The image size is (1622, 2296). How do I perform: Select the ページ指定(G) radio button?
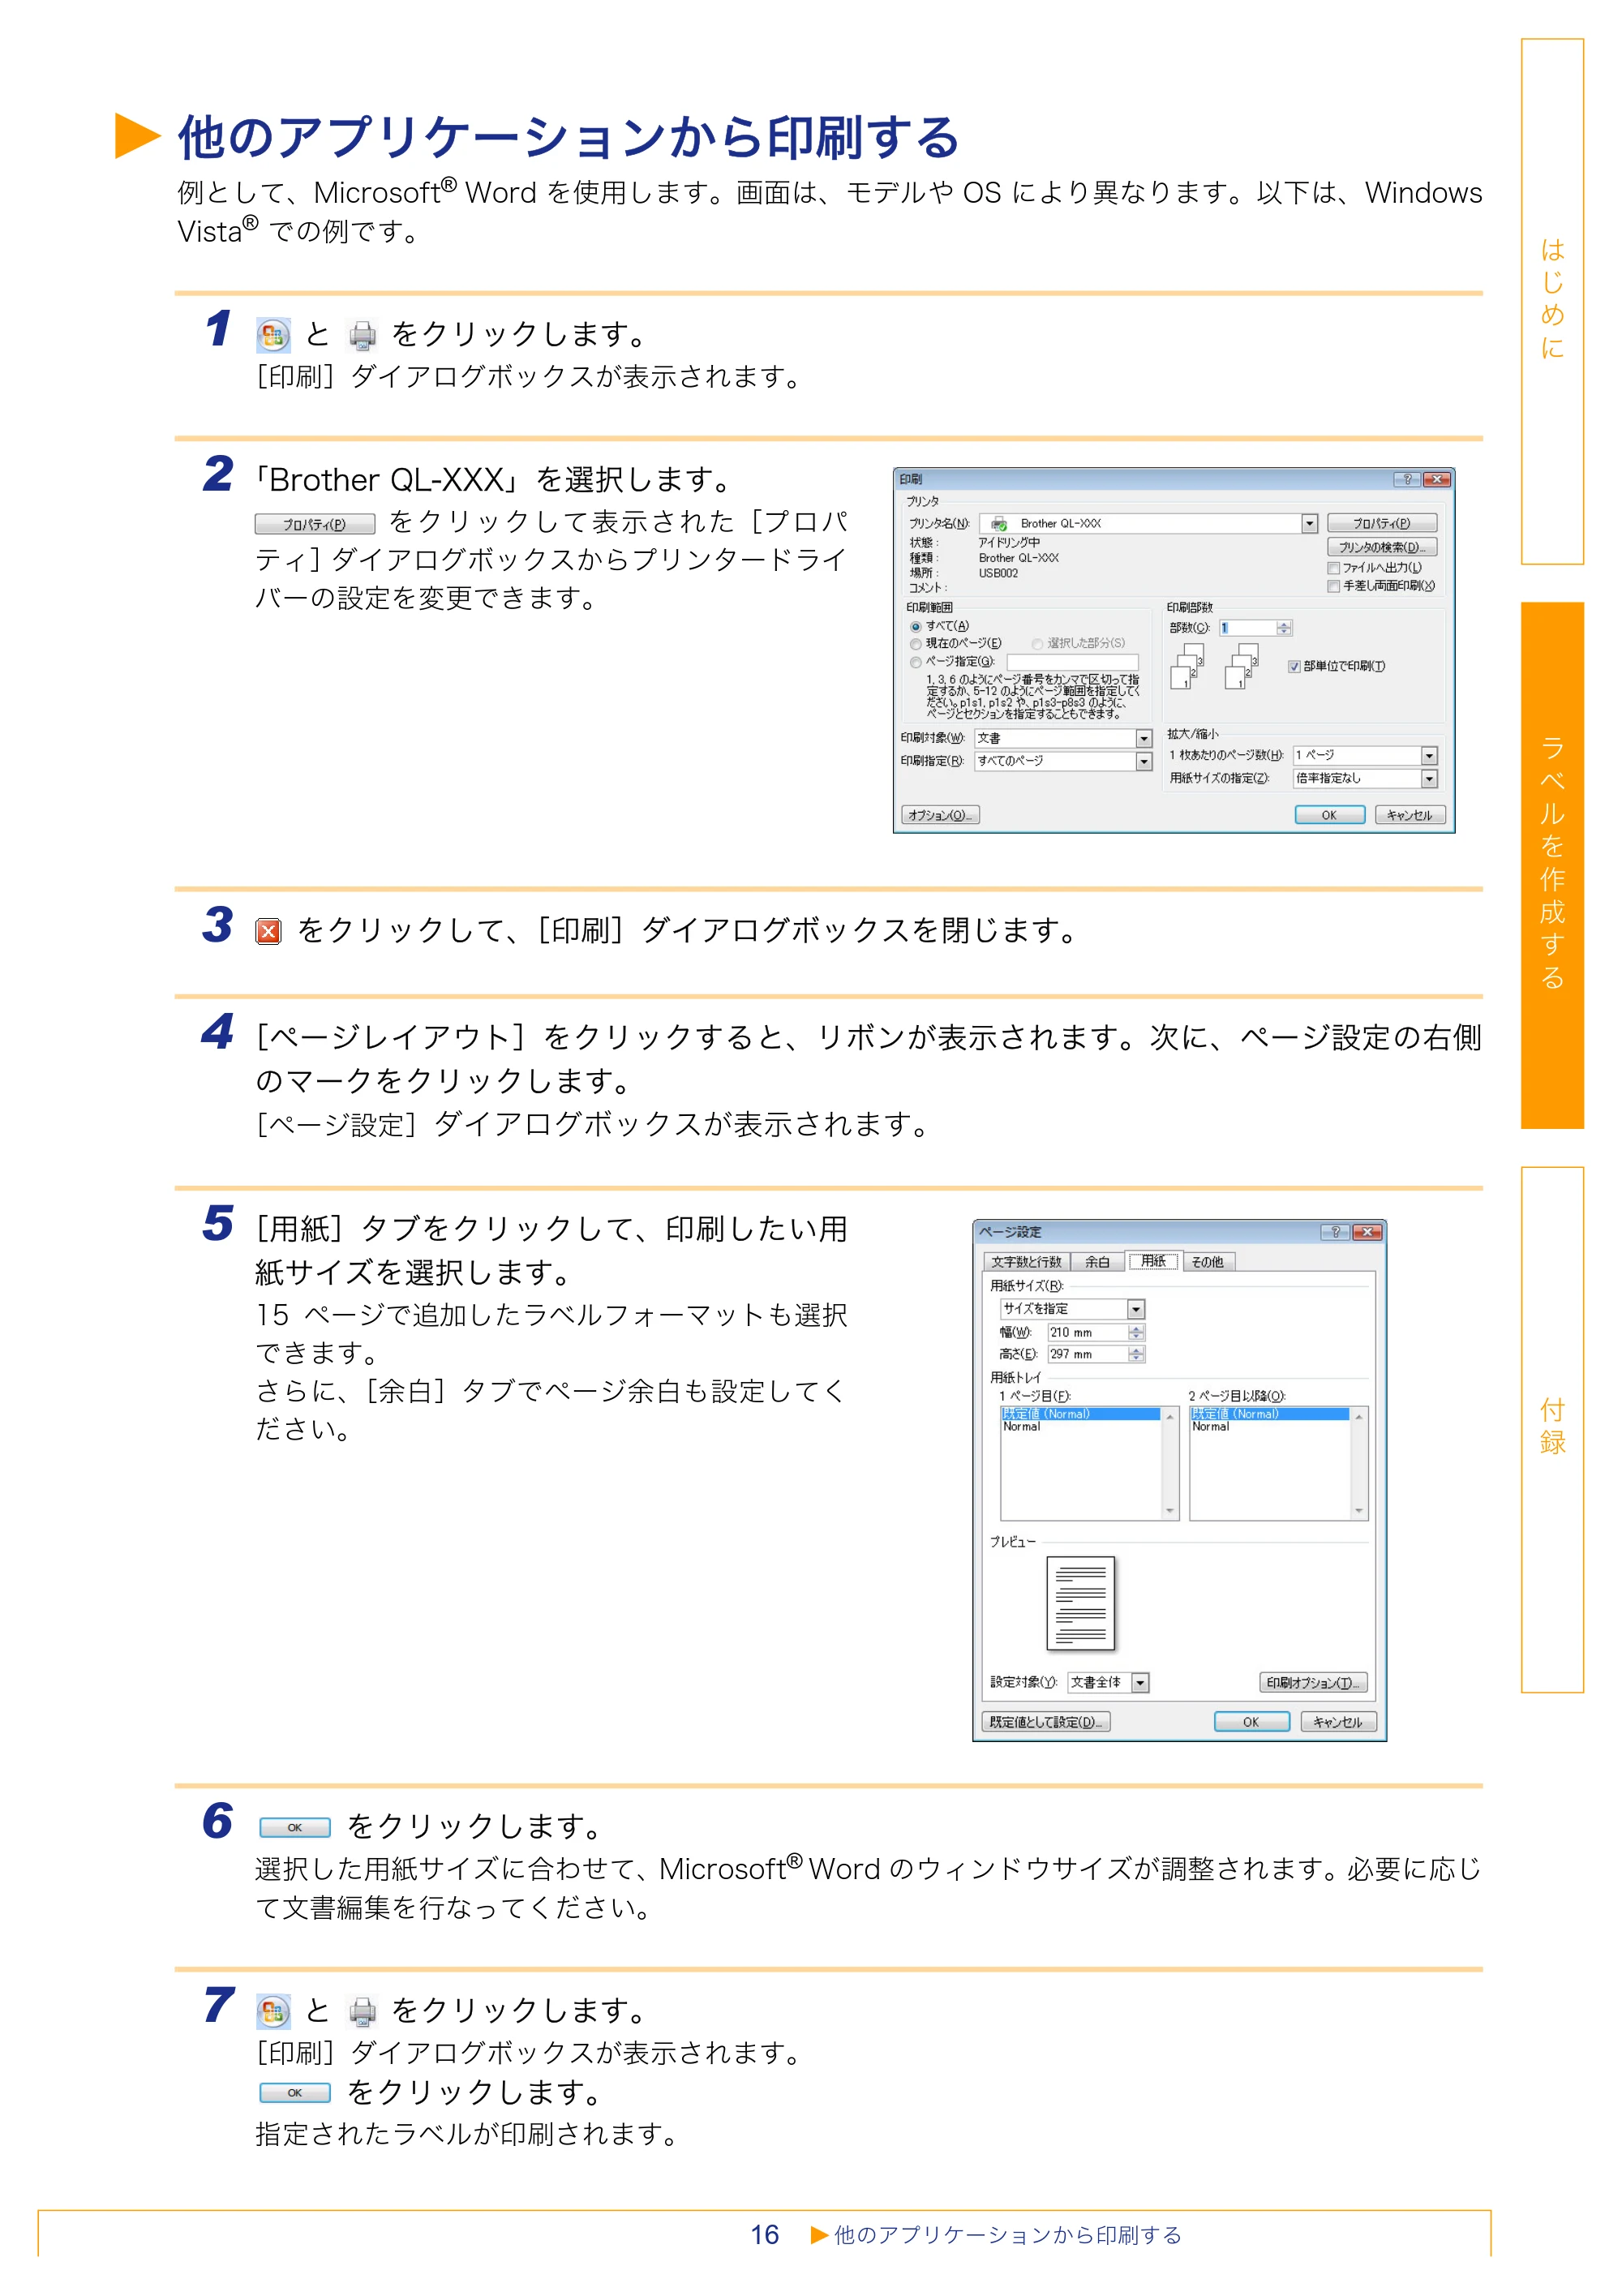[915, 662]
